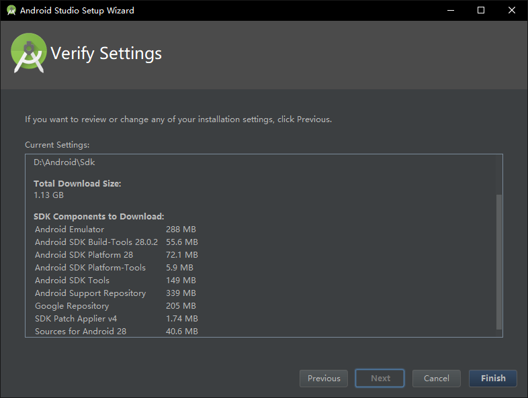Click the 149 MB size value
Screen dimensions: 528x398
[181, 281]
